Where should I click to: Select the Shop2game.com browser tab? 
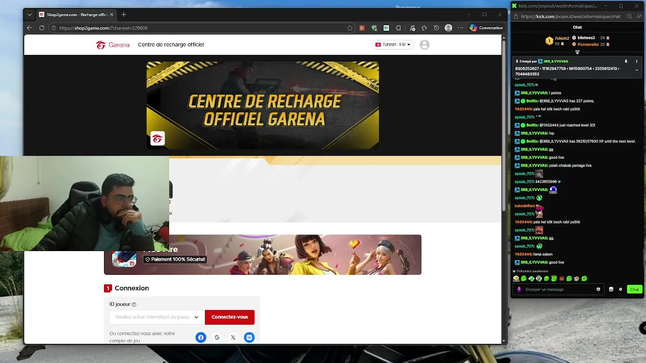[76, 15]
